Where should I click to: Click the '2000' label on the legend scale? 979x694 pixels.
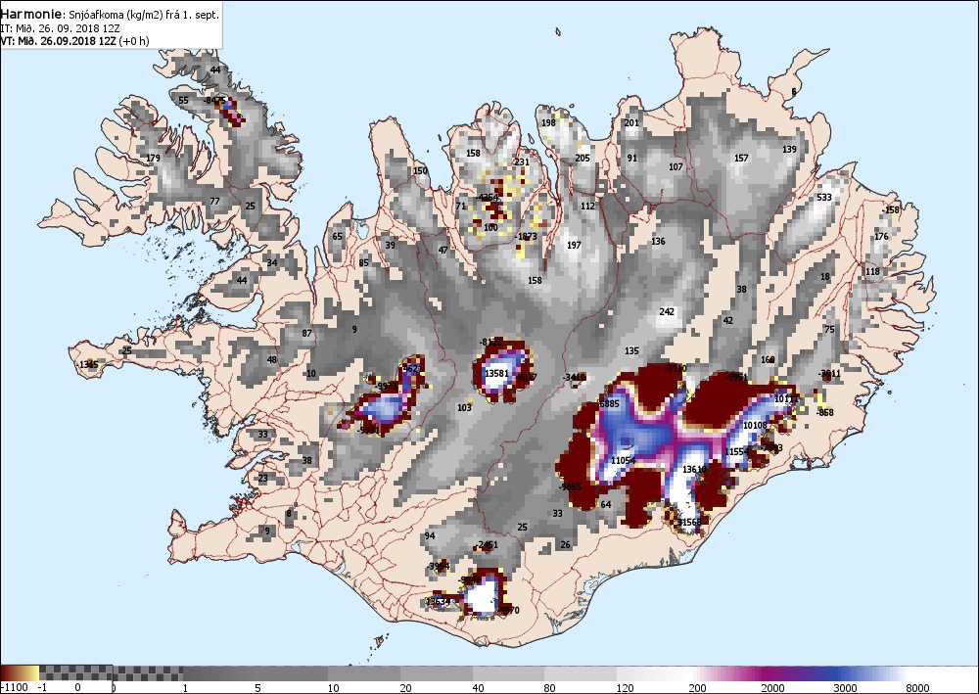772,688
